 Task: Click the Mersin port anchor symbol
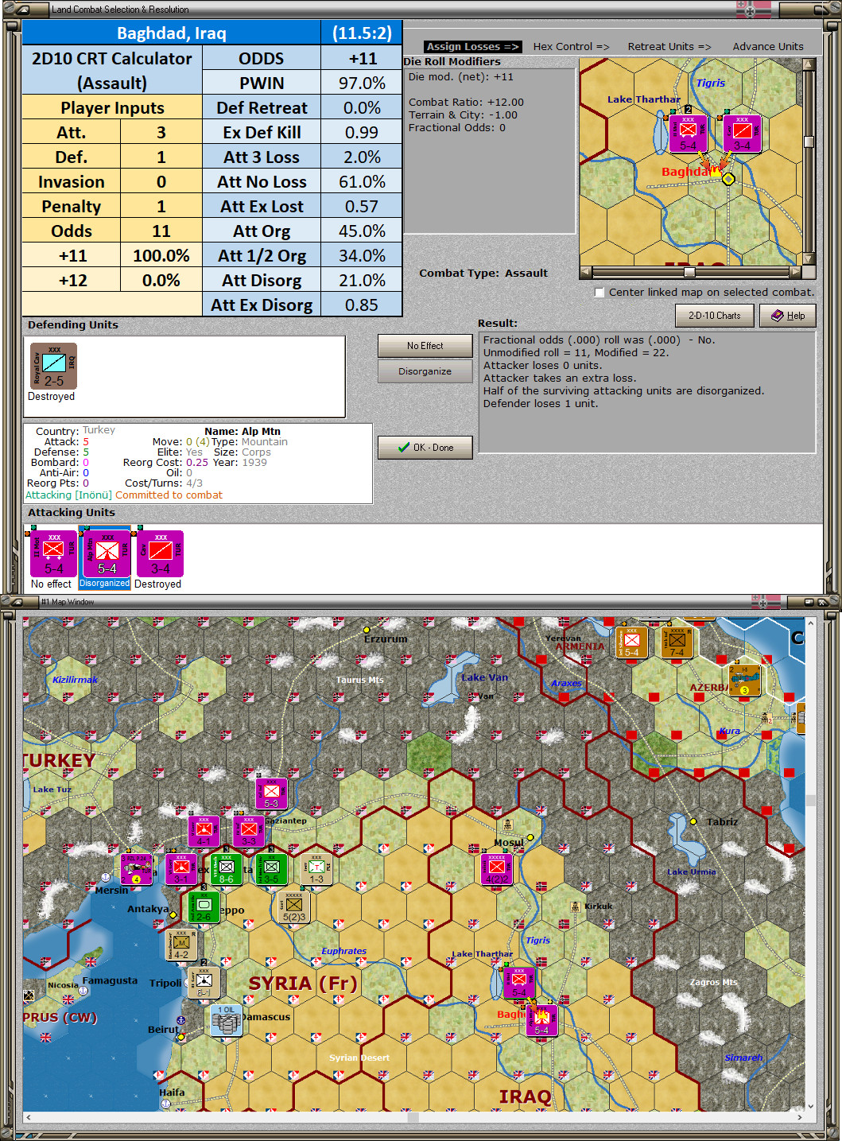coord(105,878)
